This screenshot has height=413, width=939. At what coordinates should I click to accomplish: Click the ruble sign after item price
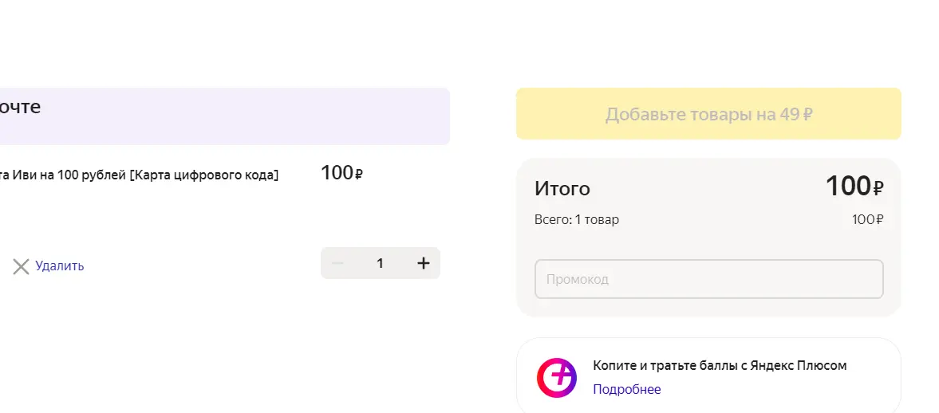click(359, 175)
